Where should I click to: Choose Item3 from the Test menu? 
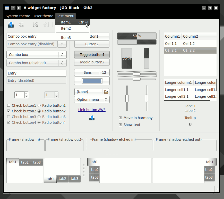[x=73, y=38]
